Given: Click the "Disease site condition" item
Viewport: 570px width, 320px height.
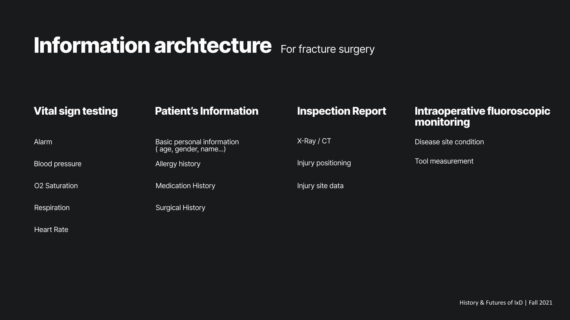Looking at the screenshot, I should 449,142.
